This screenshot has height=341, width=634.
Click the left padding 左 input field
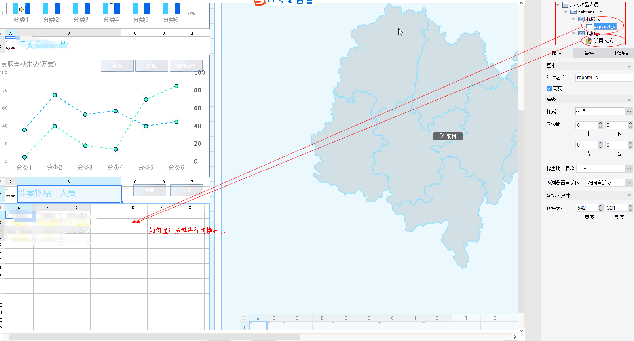point(587,145)
